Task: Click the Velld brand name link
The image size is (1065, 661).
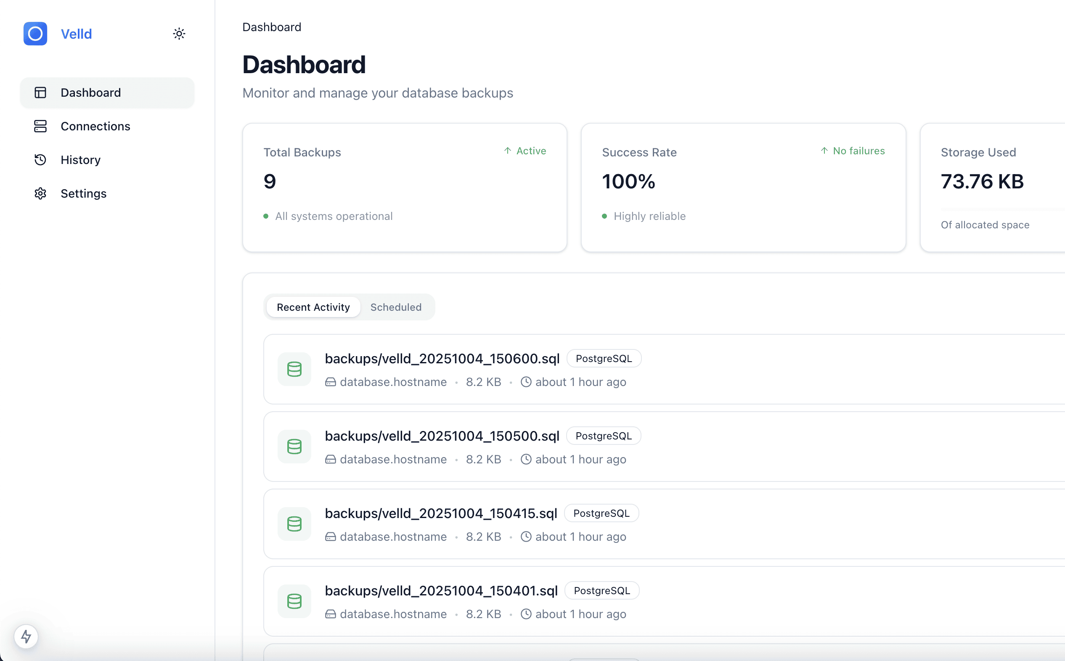Action: coord(77,34)
